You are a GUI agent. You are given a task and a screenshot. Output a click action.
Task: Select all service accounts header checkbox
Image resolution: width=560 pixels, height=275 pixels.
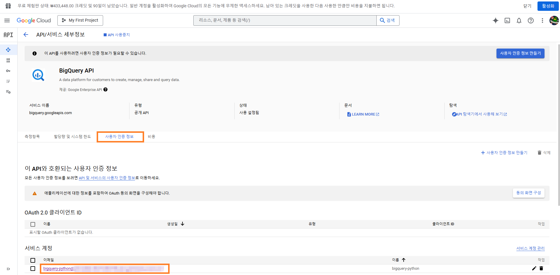tap(33, 260)
